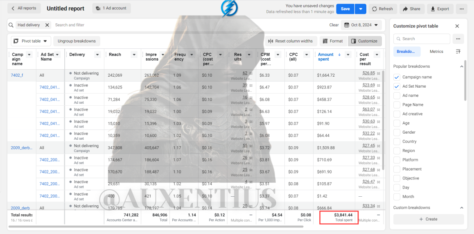This screenshot has height=234, width=474.
Task: Open the three-dots menu next to Export
Action: (462, 9)
